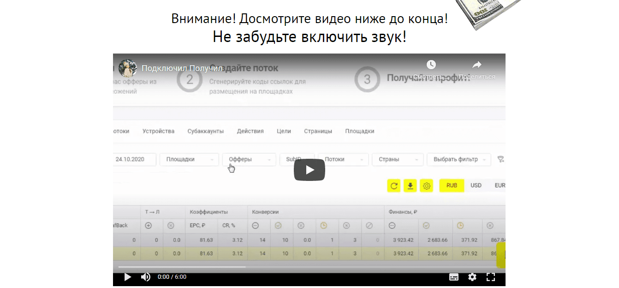This screenshot has width=619, height=288.
Task: Click the download report icon
Action: [410, 186]
